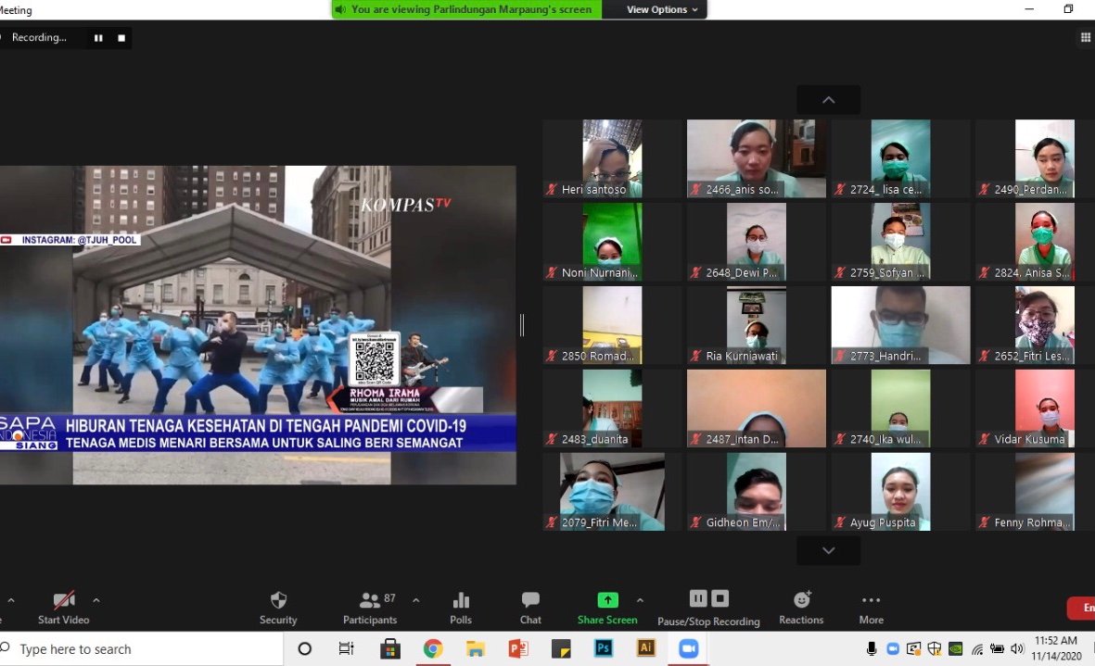Select Ria Kurniawati's video tile
Screen dimensions: 1095x666
[x=757, y=325]
